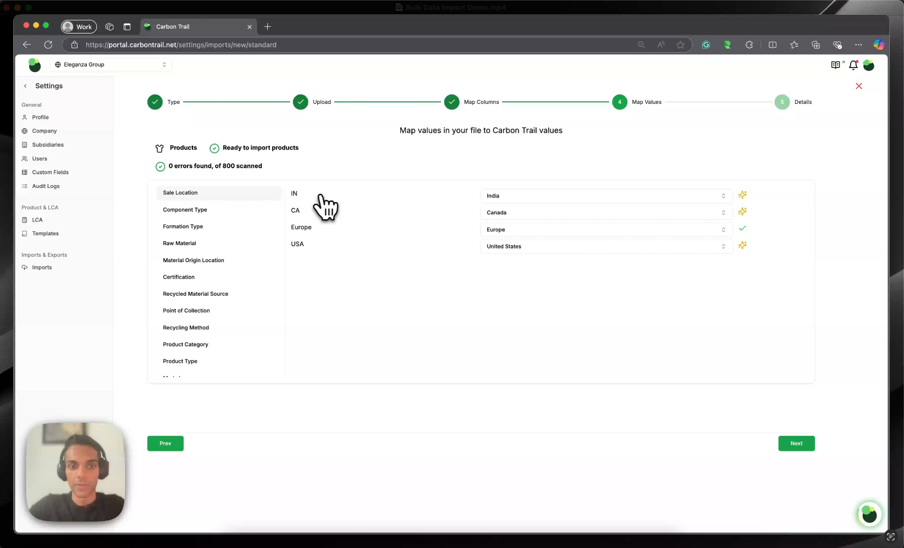Click the Prev button
The image size is (904, 548).
(x=165, y=444)
